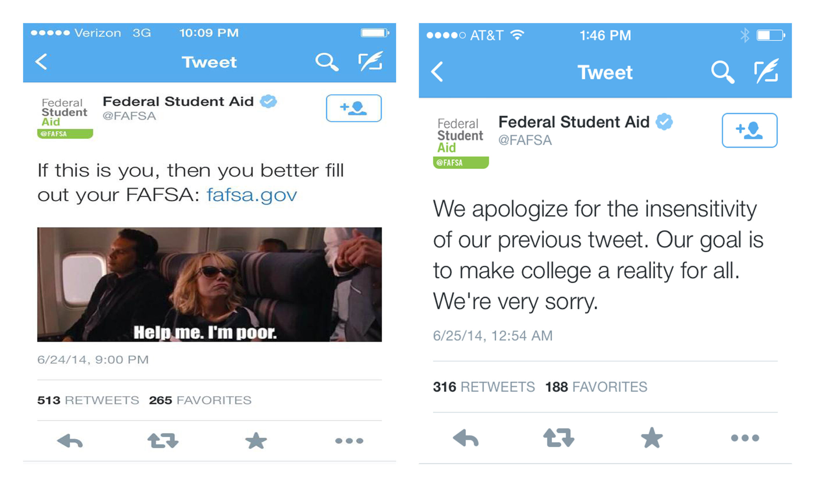Follow Federal Student Aid on meme tweet

pyautogui.click(x=353, y=108)
